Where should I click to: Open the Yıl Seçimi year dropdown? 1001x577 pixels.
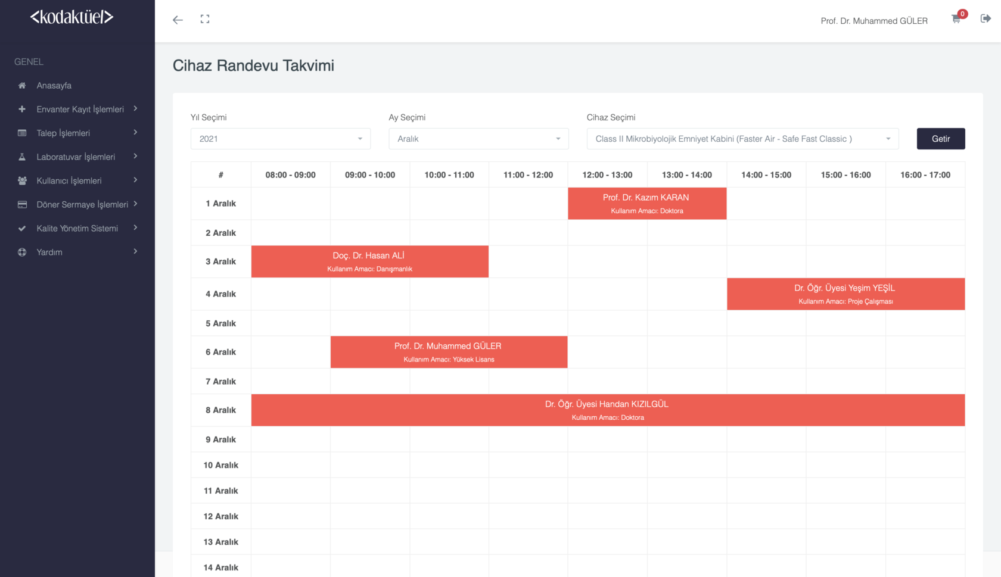280,139
